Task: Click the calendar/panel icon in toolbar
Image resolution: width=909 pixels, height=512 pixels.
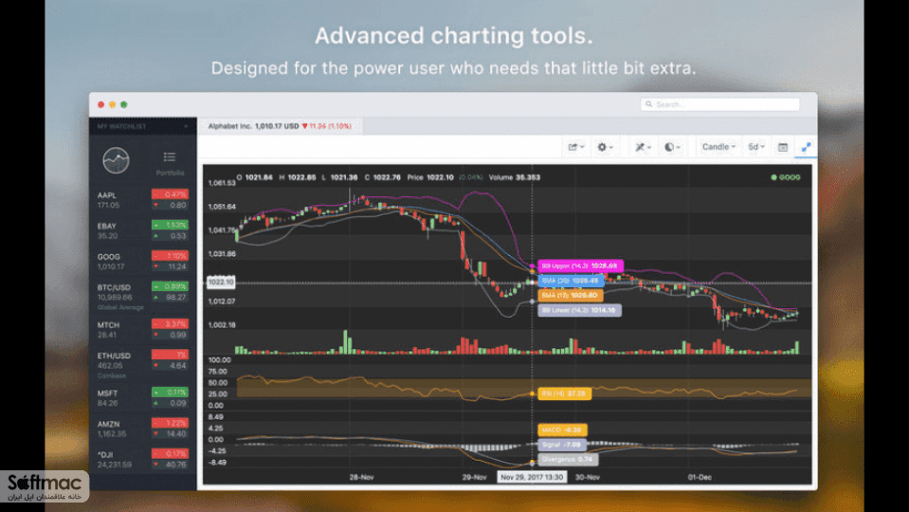Action: point(783,147)
